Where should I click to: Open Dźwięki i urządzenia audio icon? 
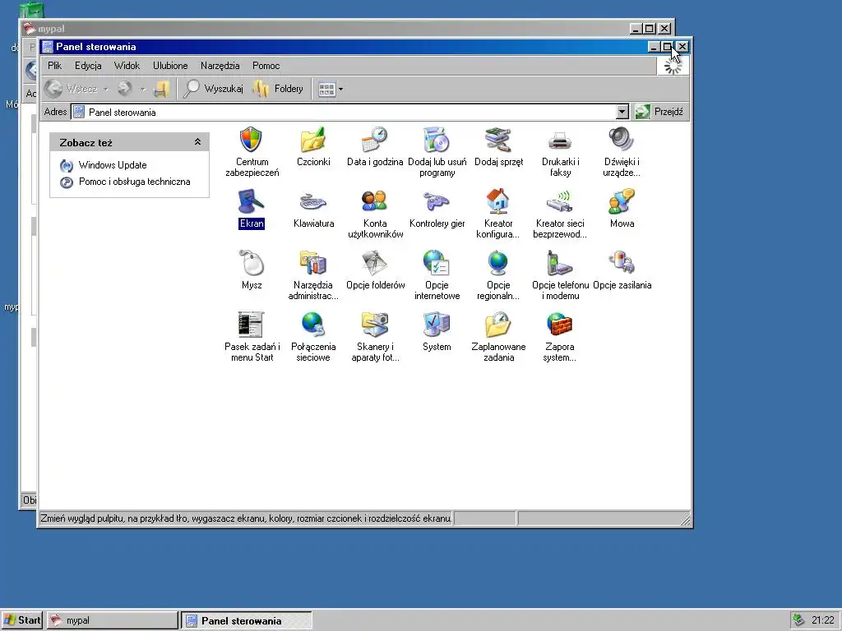[x=622, y=140]
